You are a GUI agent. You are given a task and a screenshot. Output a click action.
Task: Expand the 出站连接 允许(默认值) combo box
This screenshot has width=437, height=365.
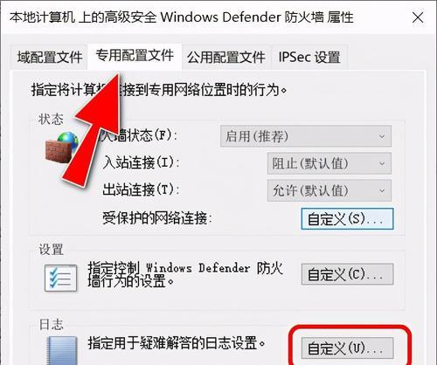pyautogui.click(x=329, y=190)
